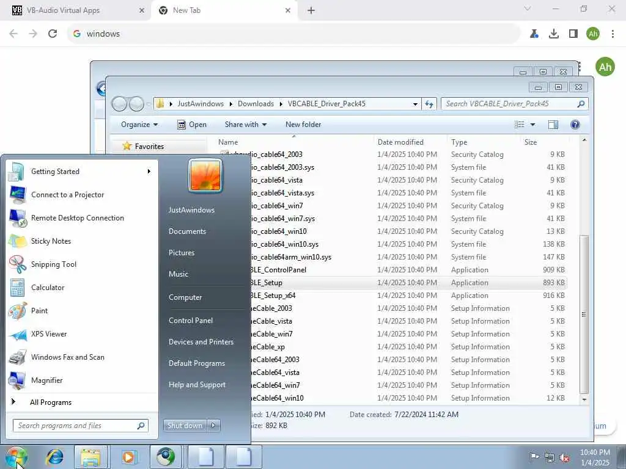The height and width of the screenshot is (469, 626).
Task: Open Pictures from Start menu
Action: [x=182, y=253]
